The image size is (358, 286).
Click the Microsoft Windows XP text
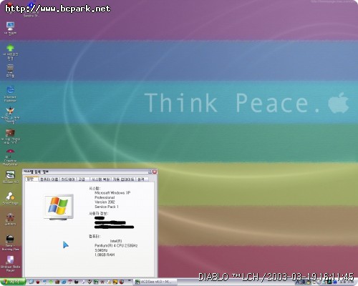coord(112,193)
